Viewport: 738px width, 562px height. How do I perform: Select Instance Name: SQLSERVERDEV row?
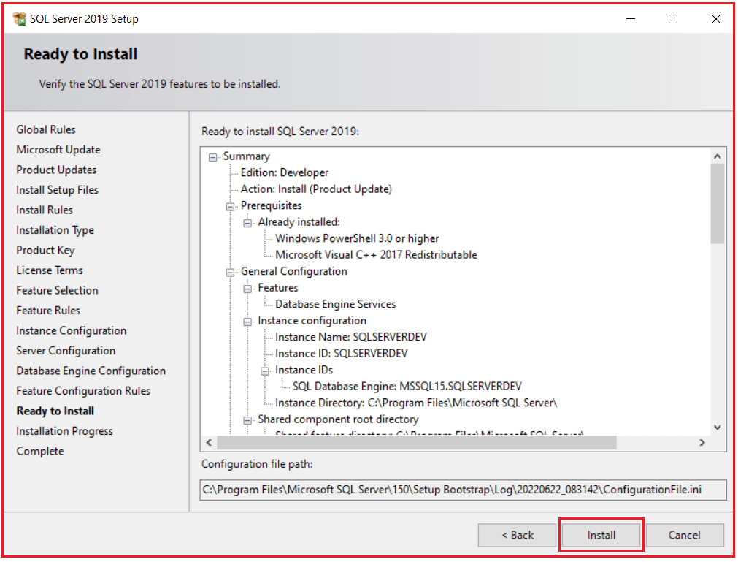351,338
